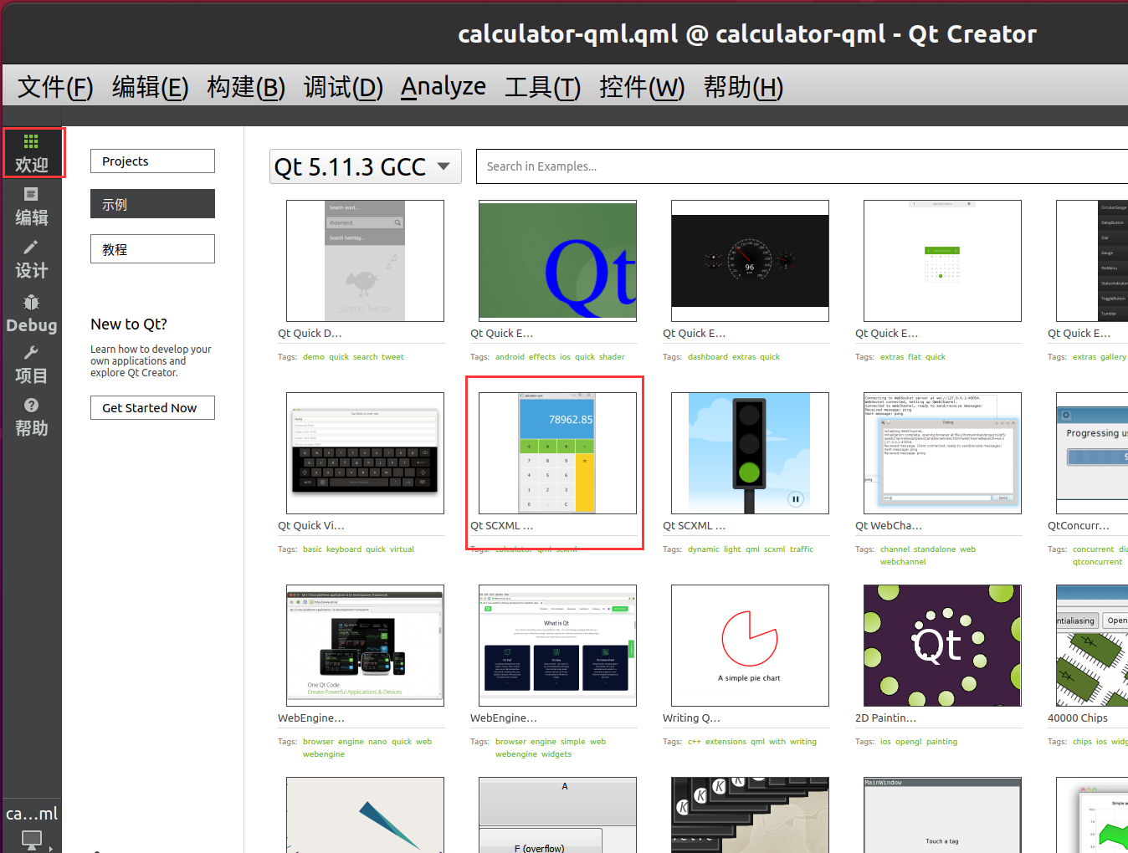Click the 'shader' tag link
1128x853 pixels.
point(612,357)
